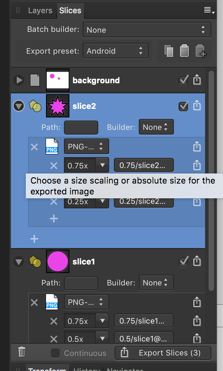Expand the background slice disclosure triangle

click(x=19, y=80)
